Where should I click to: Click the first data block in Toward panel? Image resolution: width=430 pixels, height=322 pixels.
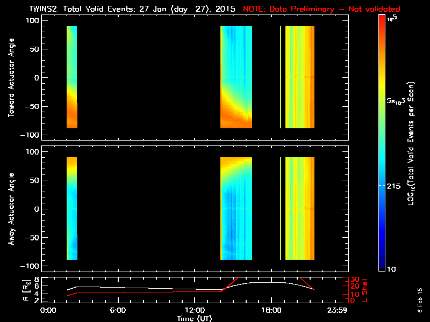point(71,77)
